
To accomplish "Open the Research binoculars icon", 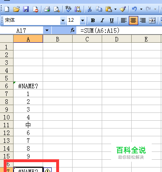I will click(x=78, y=9).
